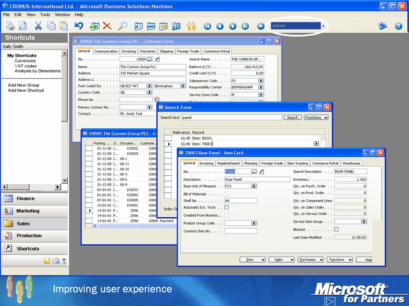Click the Production icon in navigation pane
The height and width of the screenshot is (306, 409).
pos(8,235)
